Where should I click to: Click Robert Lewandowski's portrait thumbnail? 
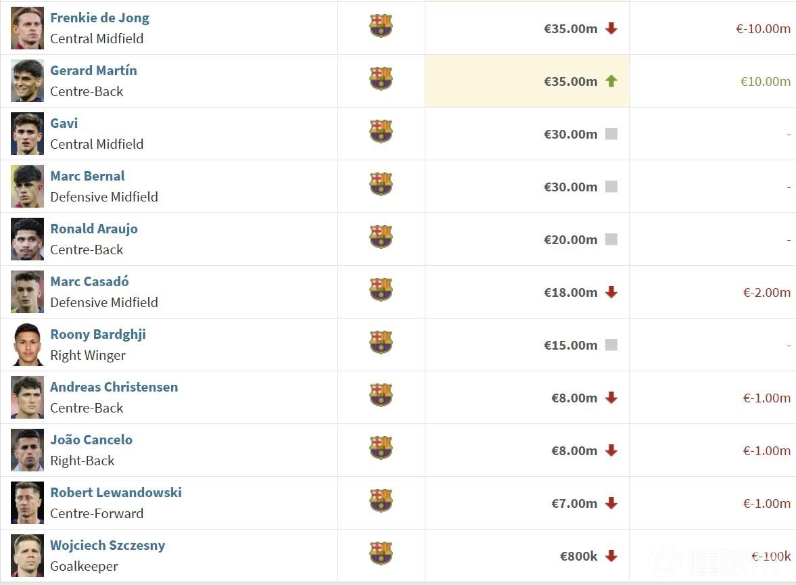[28, 502]
